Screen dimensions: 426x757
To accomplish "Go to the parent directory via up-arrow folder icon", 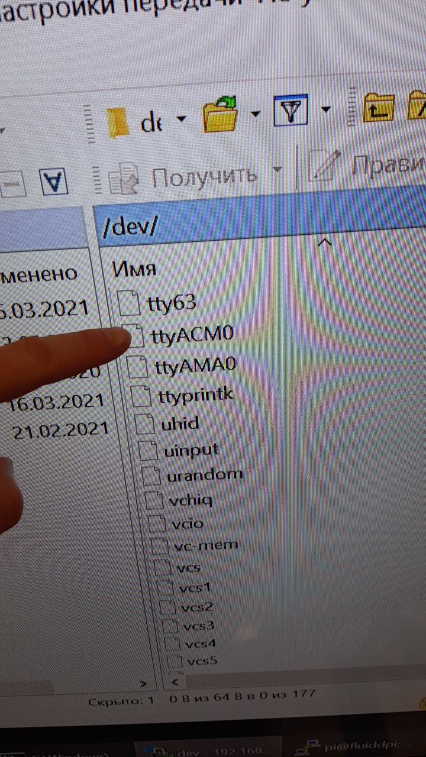I will coord(379,108).
